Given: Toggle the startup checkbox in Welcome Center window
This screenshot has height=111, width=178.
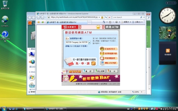Looking at the screenshot, I should pyautogui.click(x=29, y=92).
